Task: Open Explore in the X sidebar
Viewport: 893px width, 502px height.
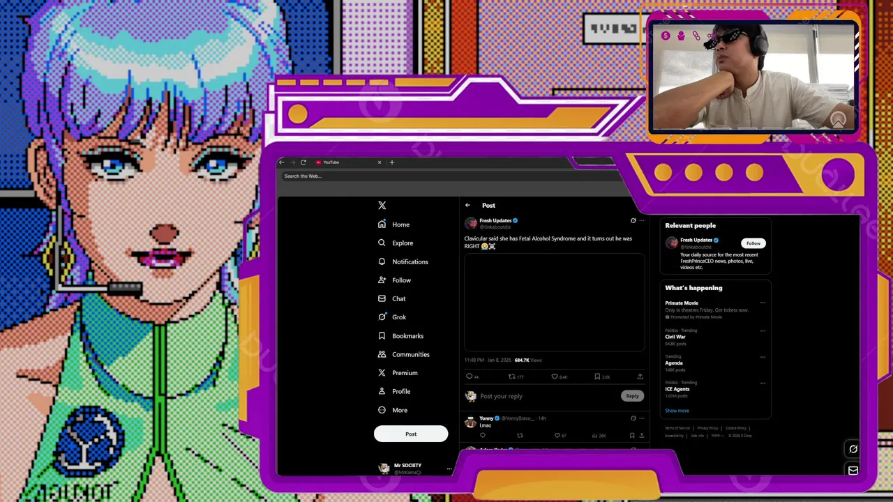Action: coord(396,243)
